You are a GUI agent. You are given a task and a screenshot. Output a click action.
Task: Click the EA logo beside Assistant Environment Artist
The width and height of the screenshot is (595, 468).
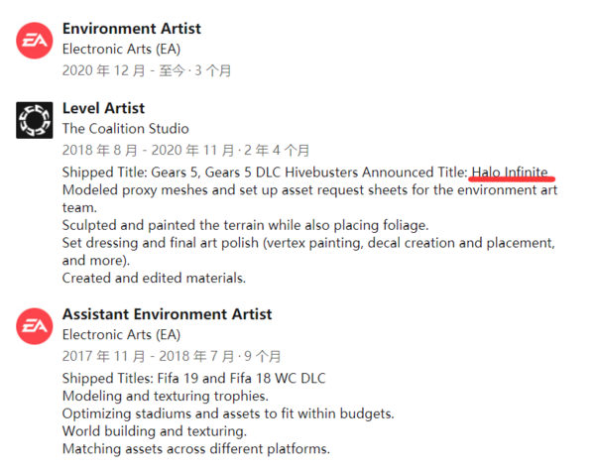34,326
